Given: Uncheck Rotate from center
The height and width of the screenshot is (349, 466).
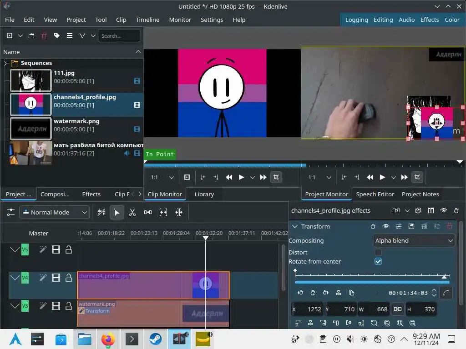Looking at the screenshot, I should pyautogui.click(x=378, y=261).
